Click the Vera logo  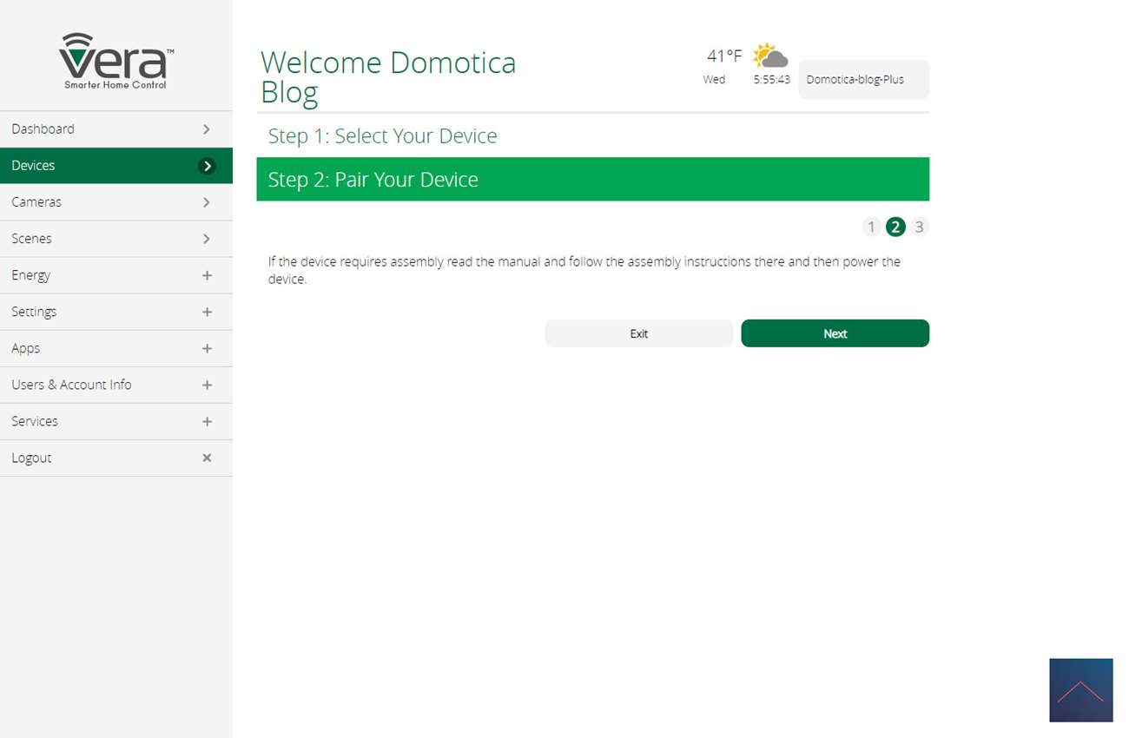pyautogui.click(x=116, y=61)
